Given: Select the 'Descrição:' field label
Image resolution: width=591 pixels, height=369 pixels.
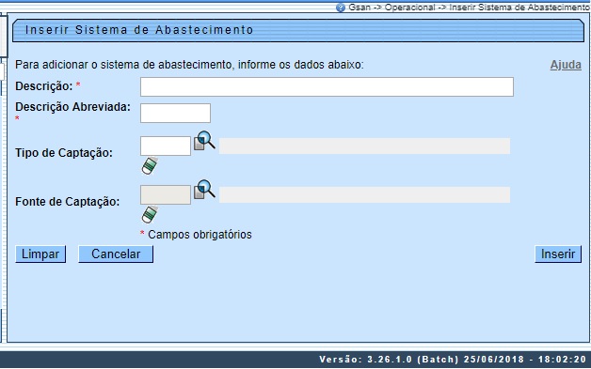Looking at the screenshot, I should point(43,86).
